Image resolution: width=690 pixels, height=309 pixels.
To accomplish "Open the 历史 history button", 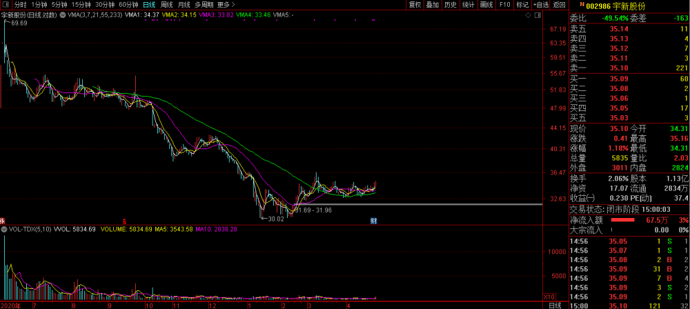I will tap(450, 5).
